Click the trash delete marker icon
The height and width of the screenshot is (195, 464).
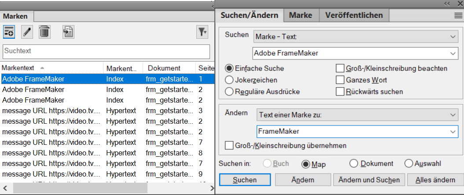click(x=45, y=32)
